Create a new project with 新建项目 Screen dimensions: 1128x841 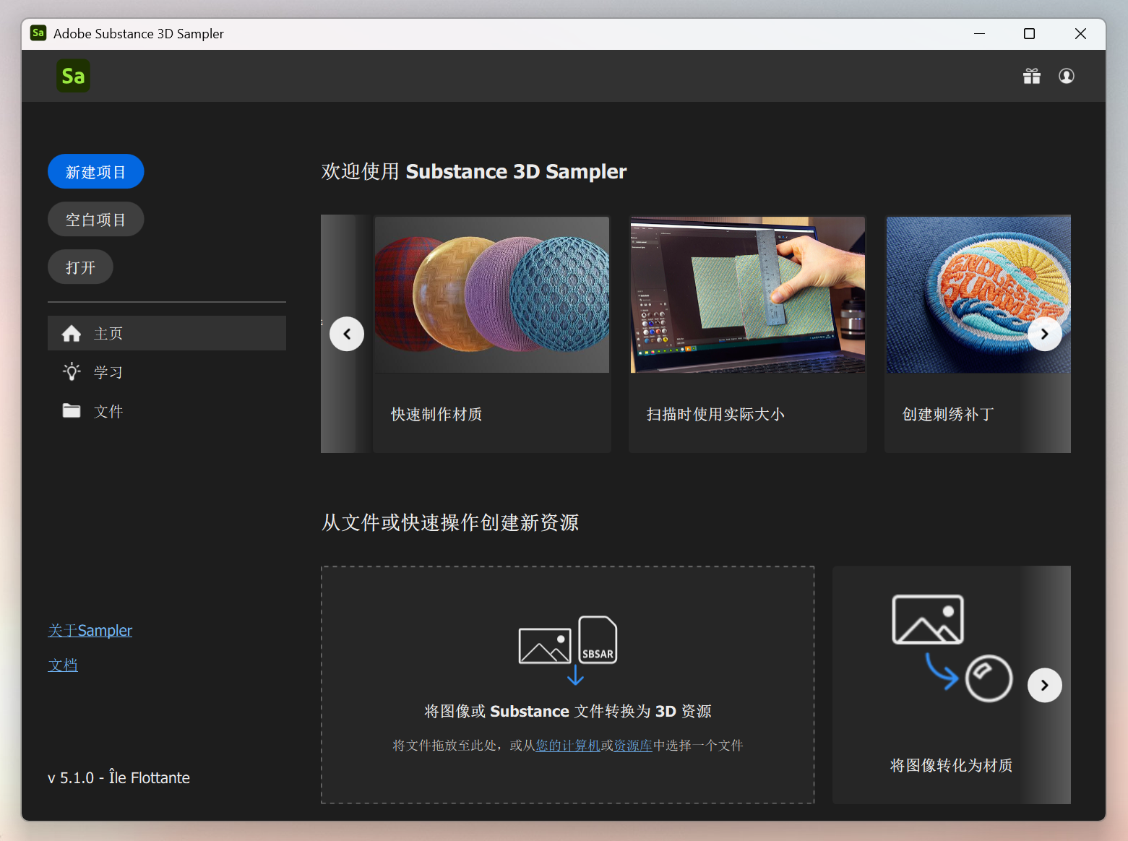[96, 172]
